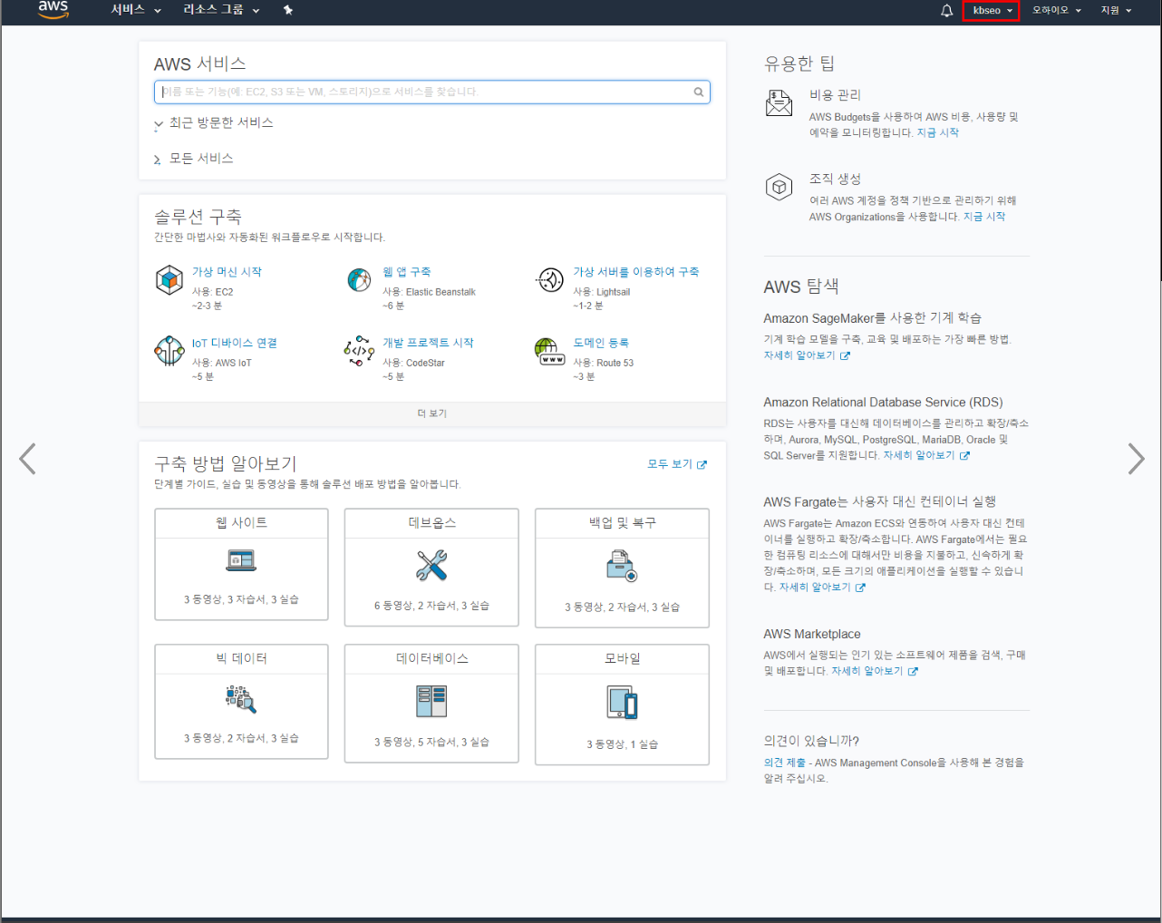The height and width of the screenshot is (923, 1162).
Task: Click the Route 53 www icon
Action: pos(550,351)
